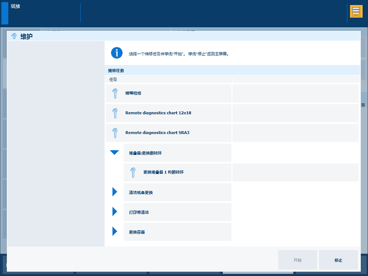This screenshot has width=368, height=276.
Task: Select the 喷嘴检修 task
Action: [x=168, y=94]
